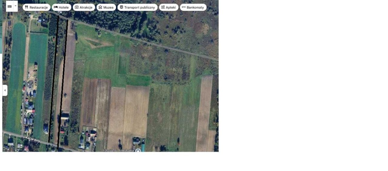The image size is (388, 171).
Task: Click the bus icon on Transport publiczny
Action: (x=122, y=7)
